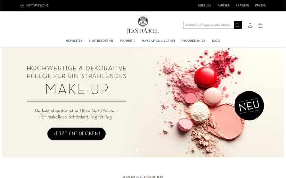Go to the Partner page

224,5
